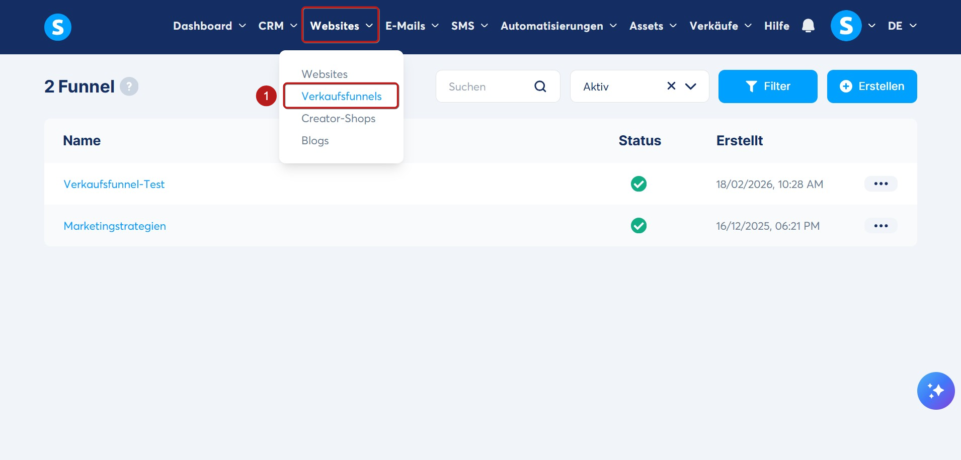
Task: Click the Filter button
Action: (768, 86)
